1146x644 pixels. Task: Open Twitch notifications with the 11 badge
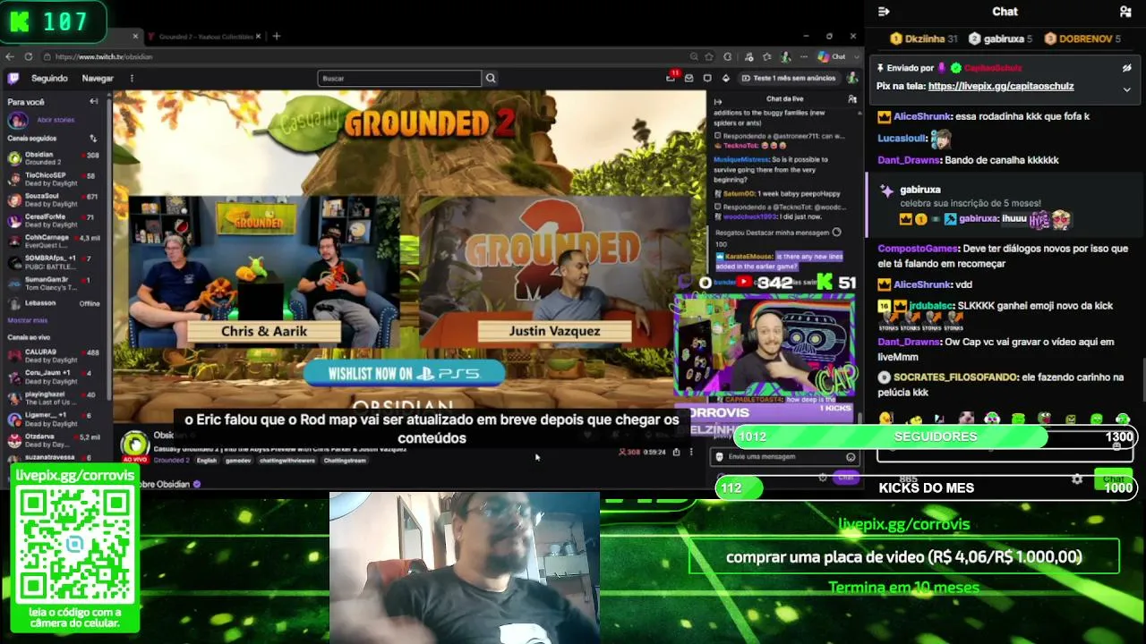coord(671,77)
